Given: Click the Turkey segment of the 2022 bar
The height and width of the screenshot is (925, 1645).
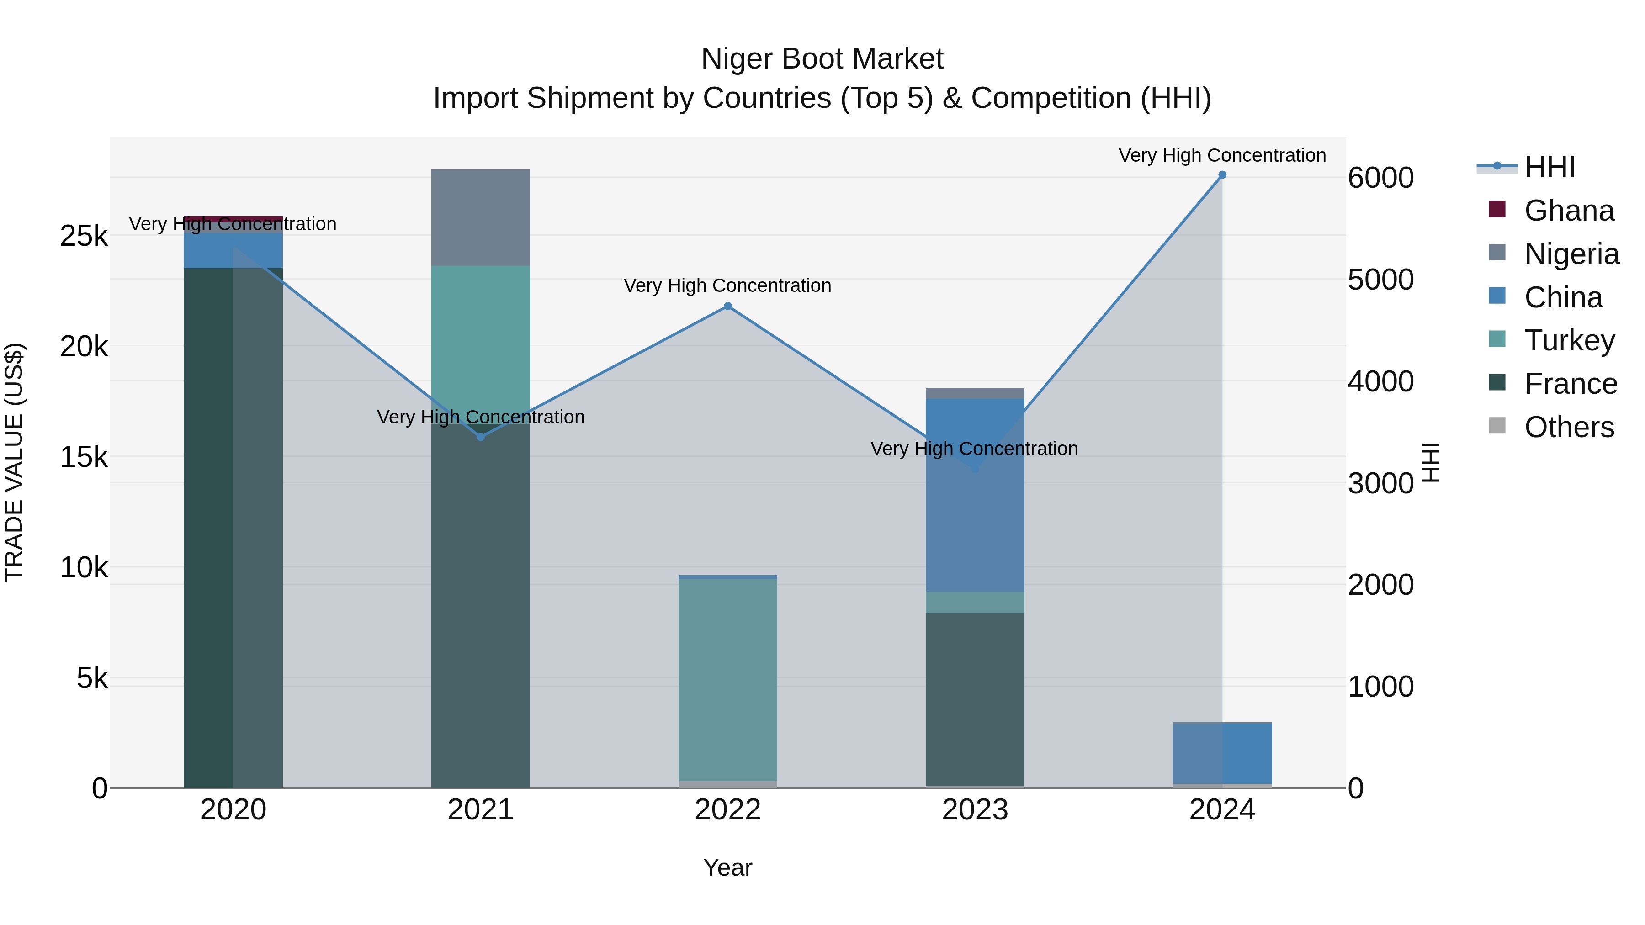Looking at the screenshot, I should [727, 680].
